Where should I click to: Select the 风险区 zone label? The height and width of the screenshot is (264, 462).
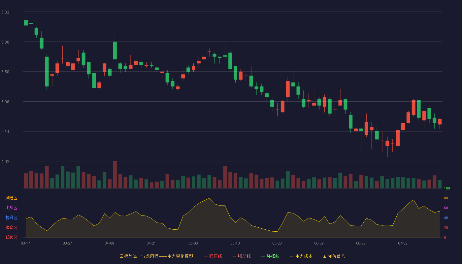click(x=11, y=198)
